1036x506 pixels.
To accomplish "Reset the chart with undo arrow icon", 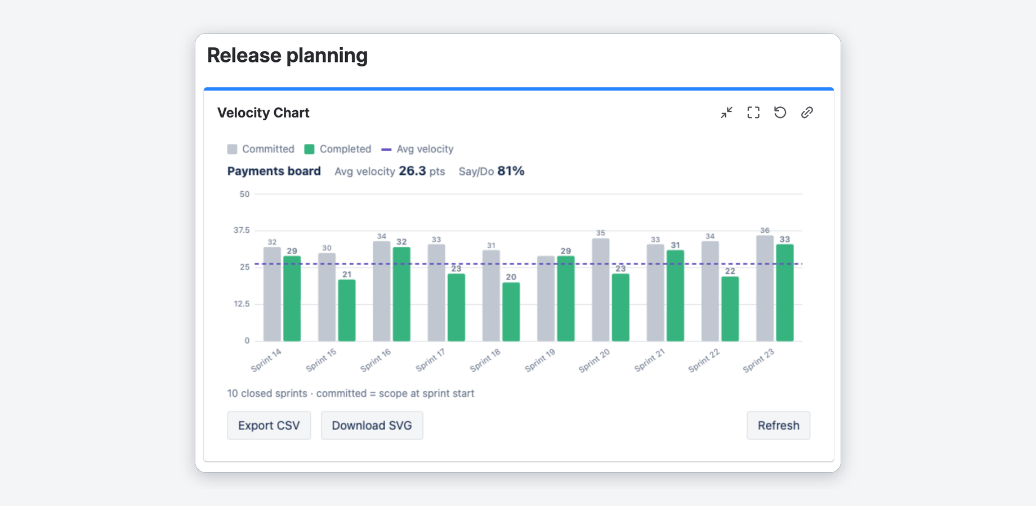I will [x=780, y=112].
